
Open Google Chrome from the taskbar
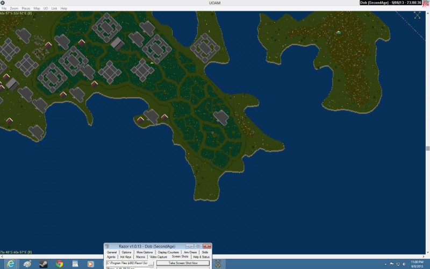coord(59,264)
